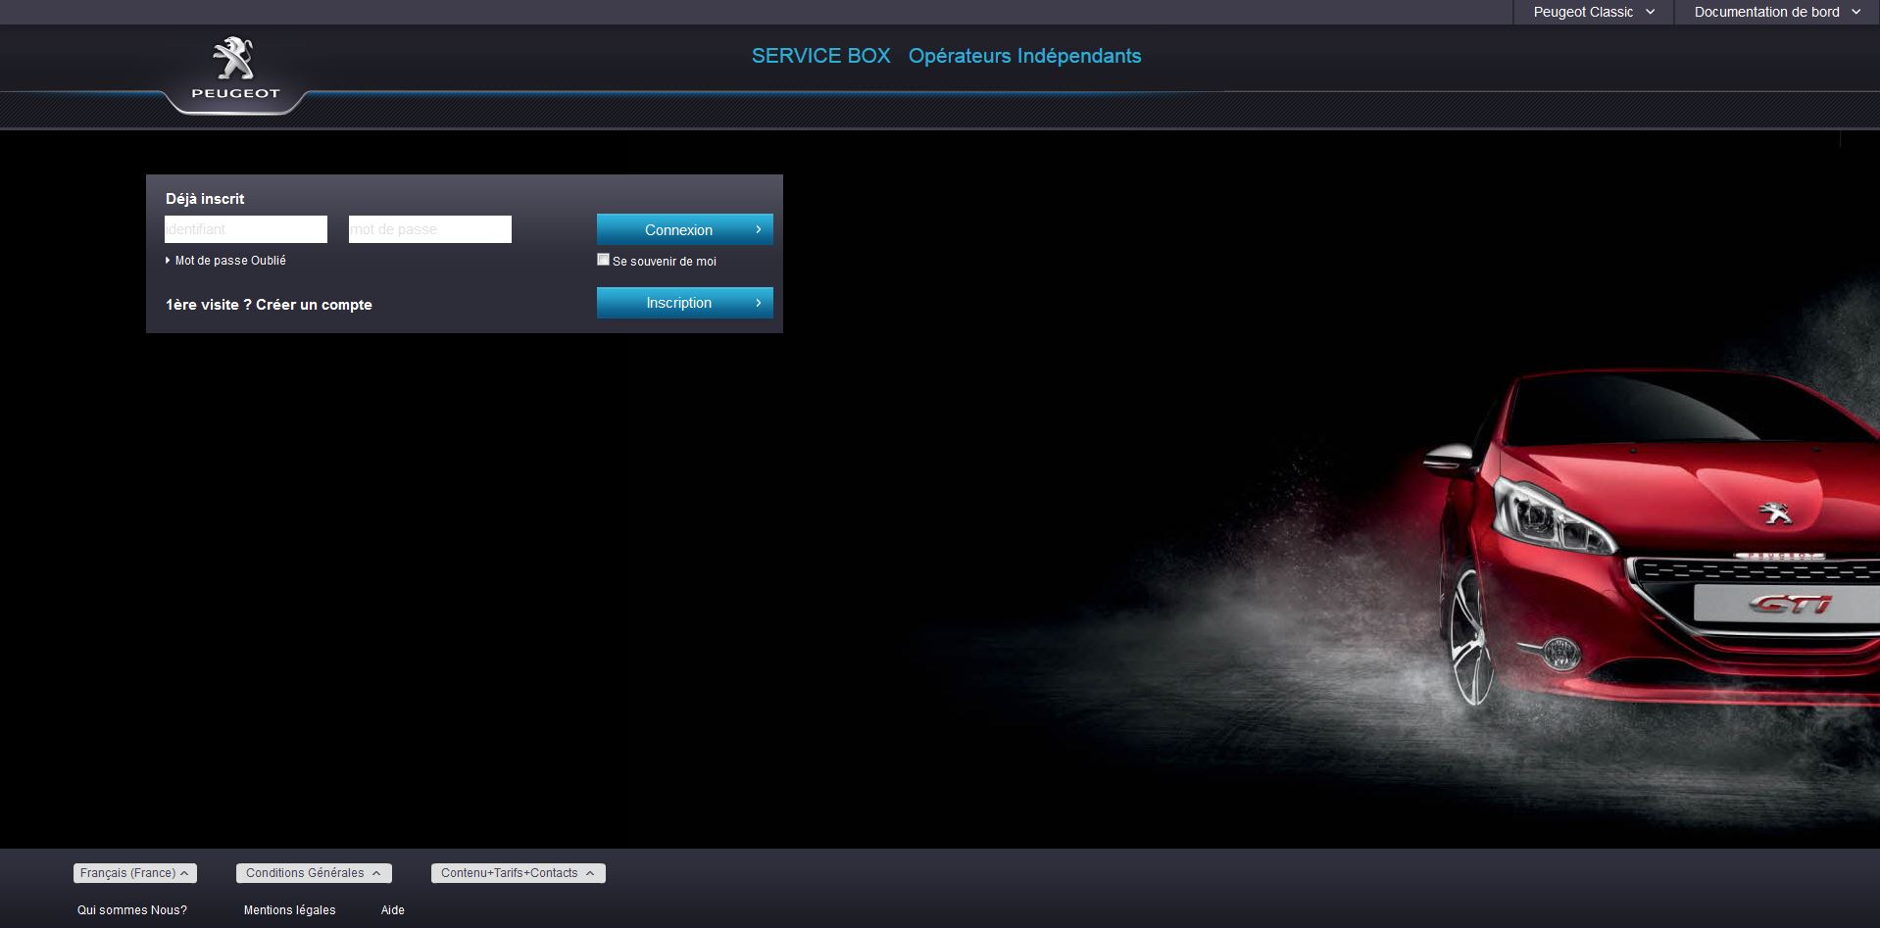Open the Aide footer link

(x=392, y=910)
